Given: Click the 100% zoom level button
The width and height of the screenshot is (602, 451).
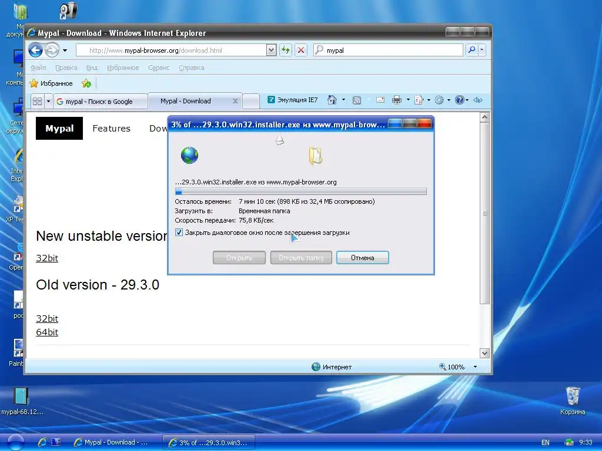Looking at the screenshot, I should [452, 367].
